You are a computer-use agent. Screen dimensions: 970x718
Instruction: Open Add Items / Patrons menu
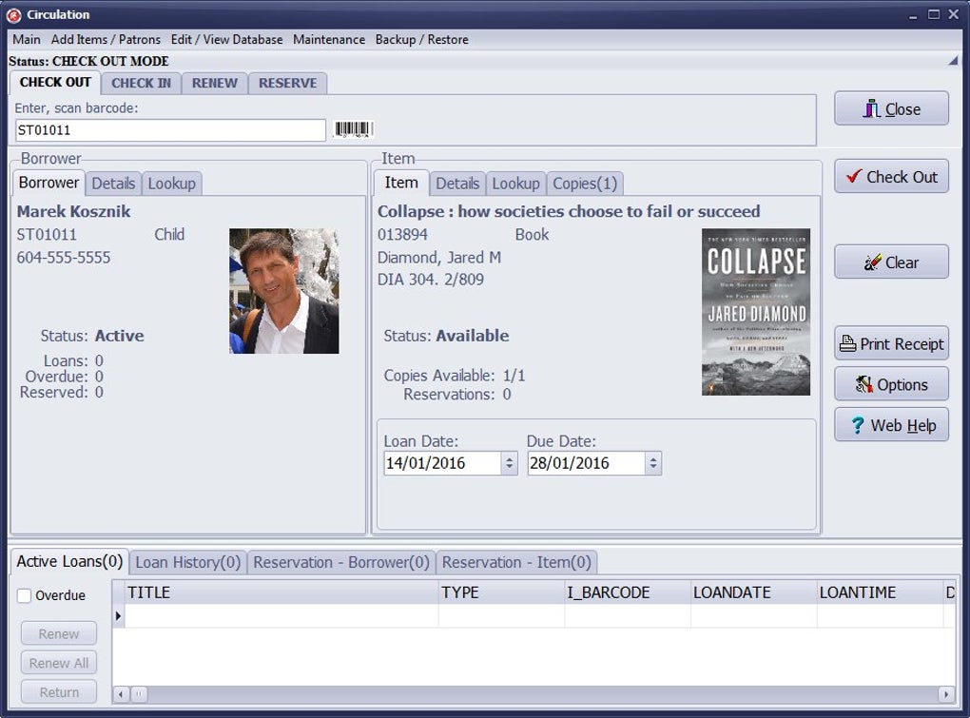(106, 40)
